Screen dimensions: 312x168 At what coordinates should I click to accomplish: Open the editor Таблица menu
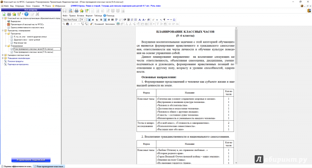coord(98,16)
